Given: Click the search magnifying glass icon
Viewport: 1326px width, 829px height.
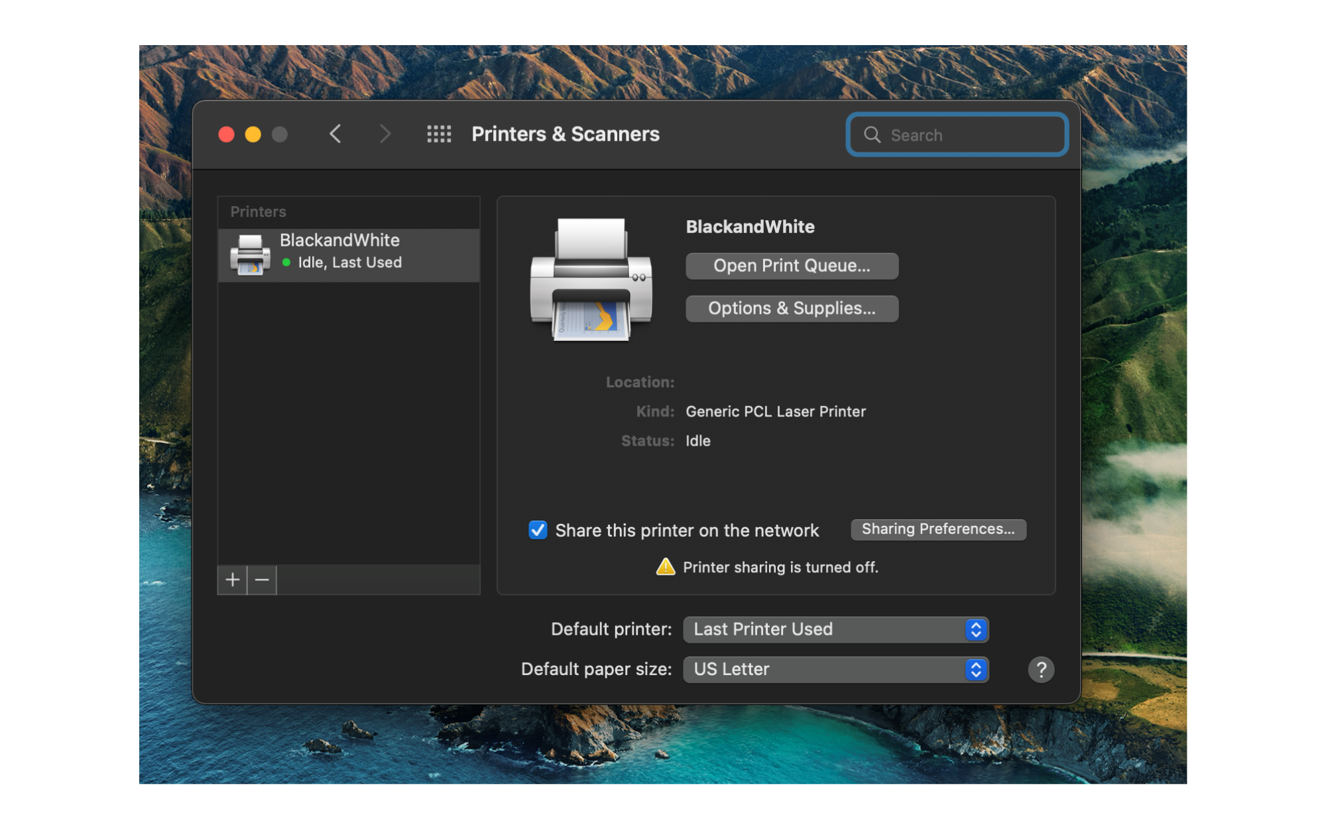Looking at the screenshot, I should pyautogui.click(x=873, y=135).
